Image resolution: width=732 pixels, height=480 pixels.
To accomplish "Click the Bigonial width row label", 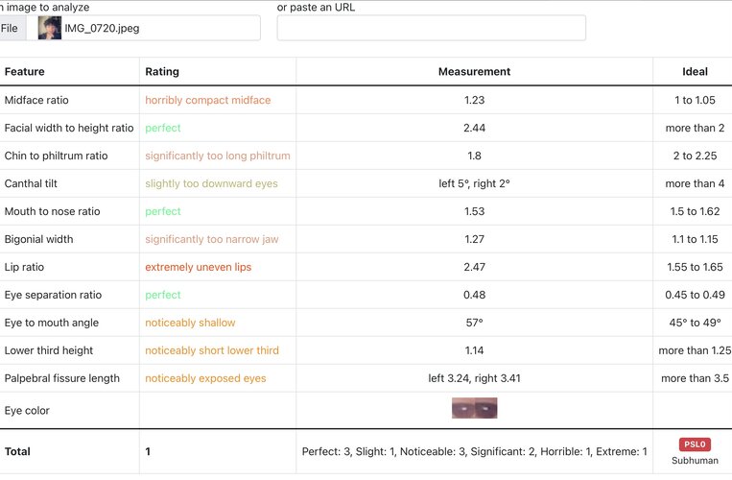I will (38, 239).
